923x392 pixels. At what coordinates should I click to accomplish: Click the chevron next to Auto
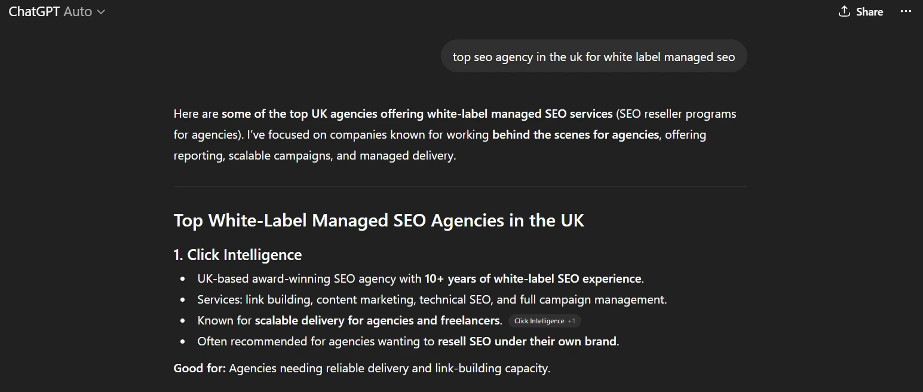point(101,12)
